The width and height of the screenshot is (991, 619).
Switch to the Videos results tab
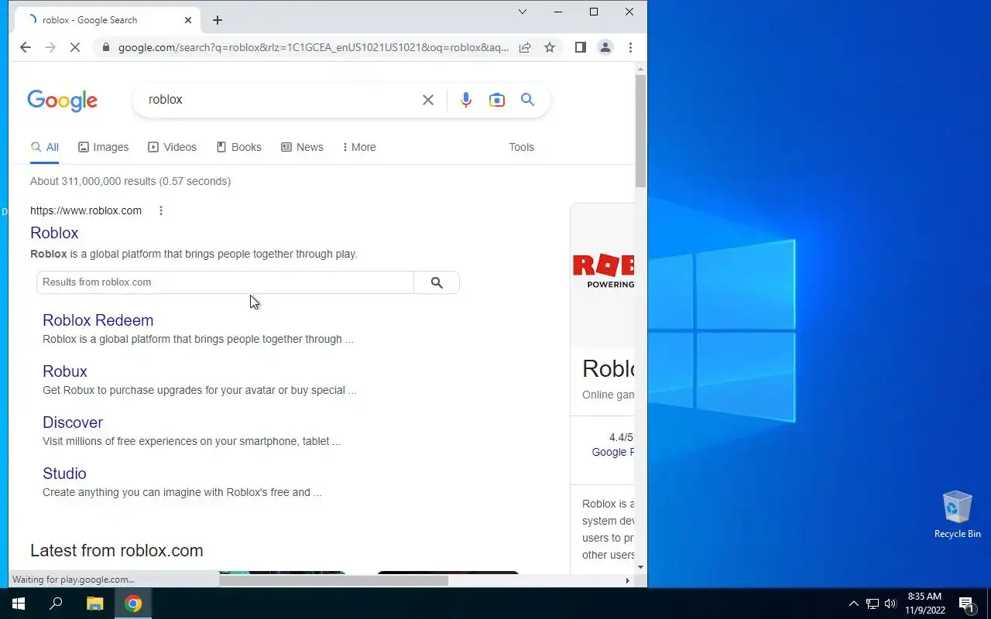[173, 147]
